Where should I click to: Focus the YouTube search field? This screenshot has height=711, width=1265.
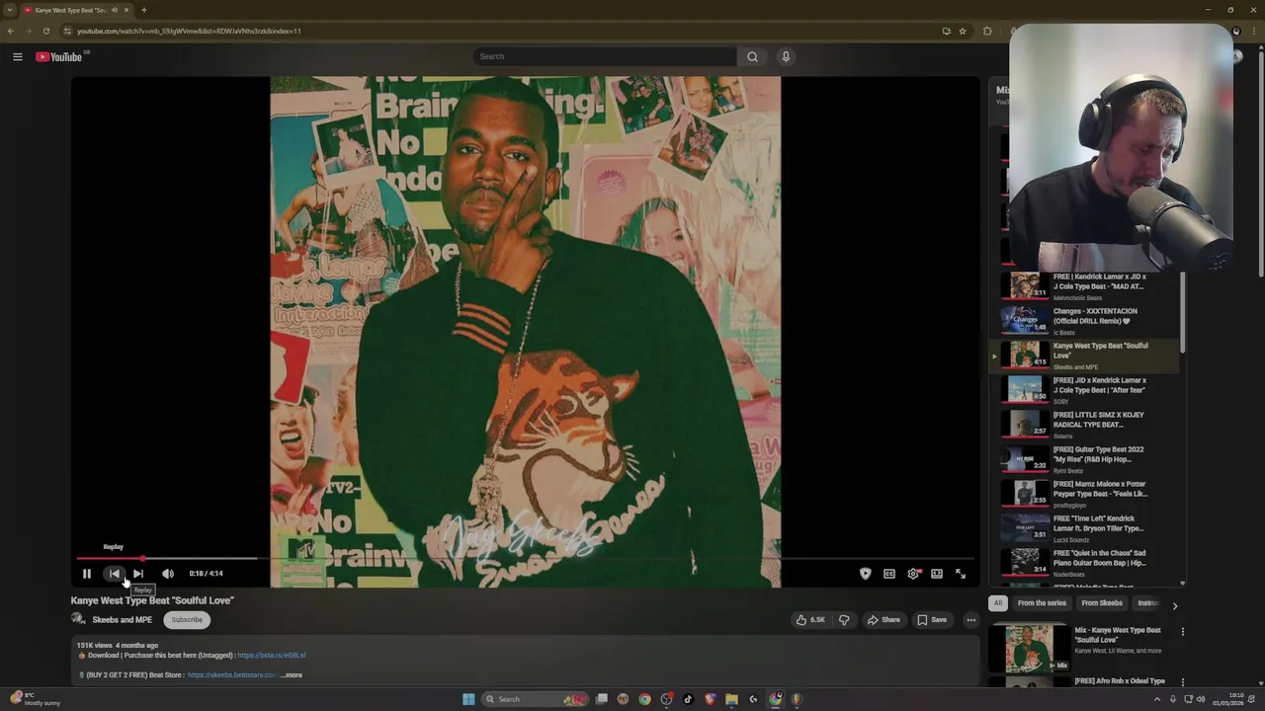pyautogui.click(x=604, y=56)
